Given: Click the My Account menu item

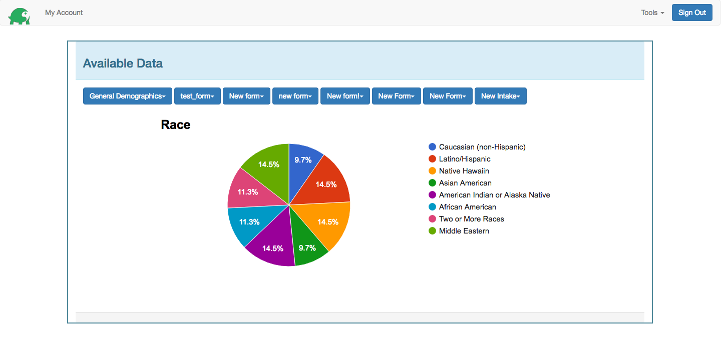Looking at the screenshot, I should pyautogui.click(x=64, y=12).
